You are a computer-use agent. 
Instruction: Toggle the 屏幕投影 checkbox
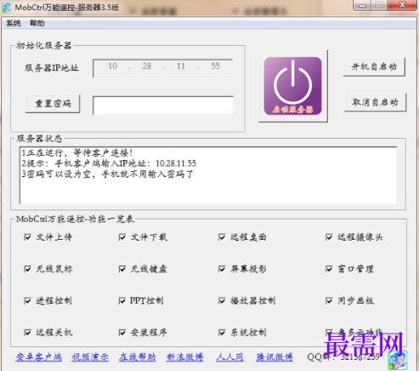click(222, 269)
